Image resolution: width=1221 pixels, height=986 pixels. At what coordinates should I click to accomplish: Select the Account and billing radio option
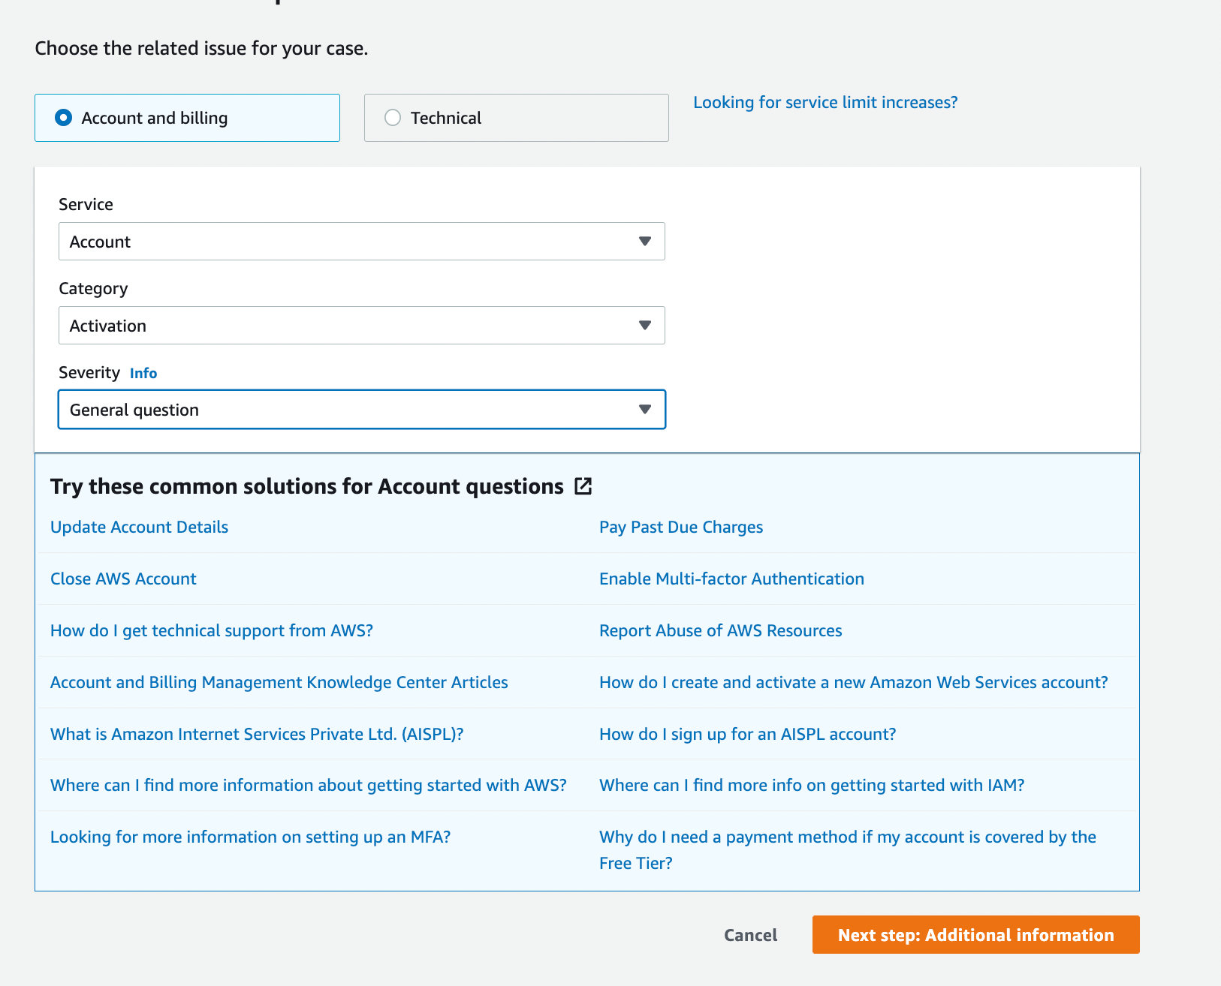(x=187, y=118)
